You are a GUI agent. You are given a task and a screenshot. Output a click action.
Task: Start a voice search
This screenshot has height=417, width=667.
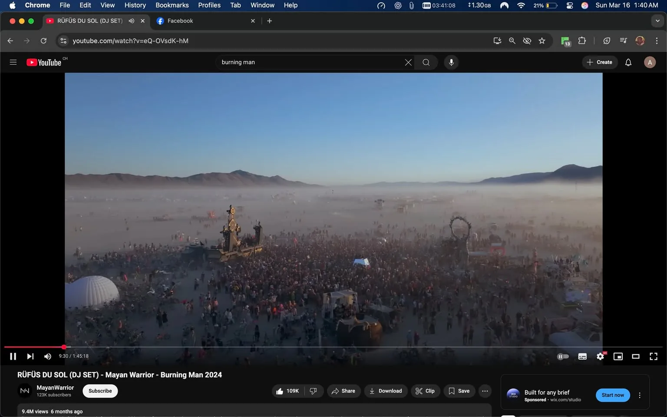point(451,62)
